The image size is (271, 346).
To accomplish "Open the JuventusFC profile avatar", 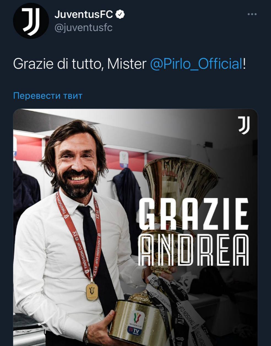I will (31, 21).
